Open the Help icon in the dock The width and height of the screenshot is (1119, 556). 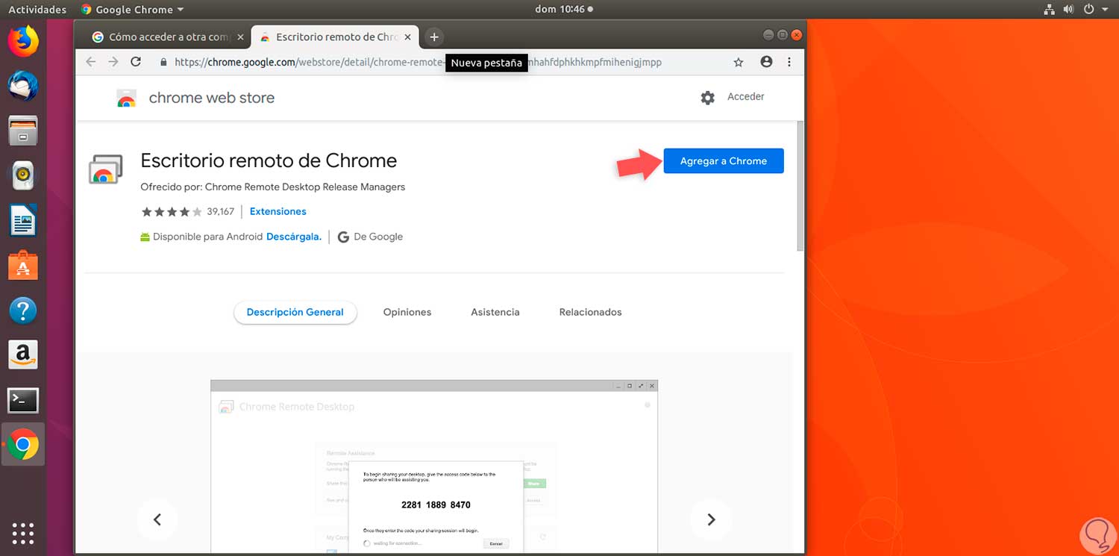tap(23, 310)
